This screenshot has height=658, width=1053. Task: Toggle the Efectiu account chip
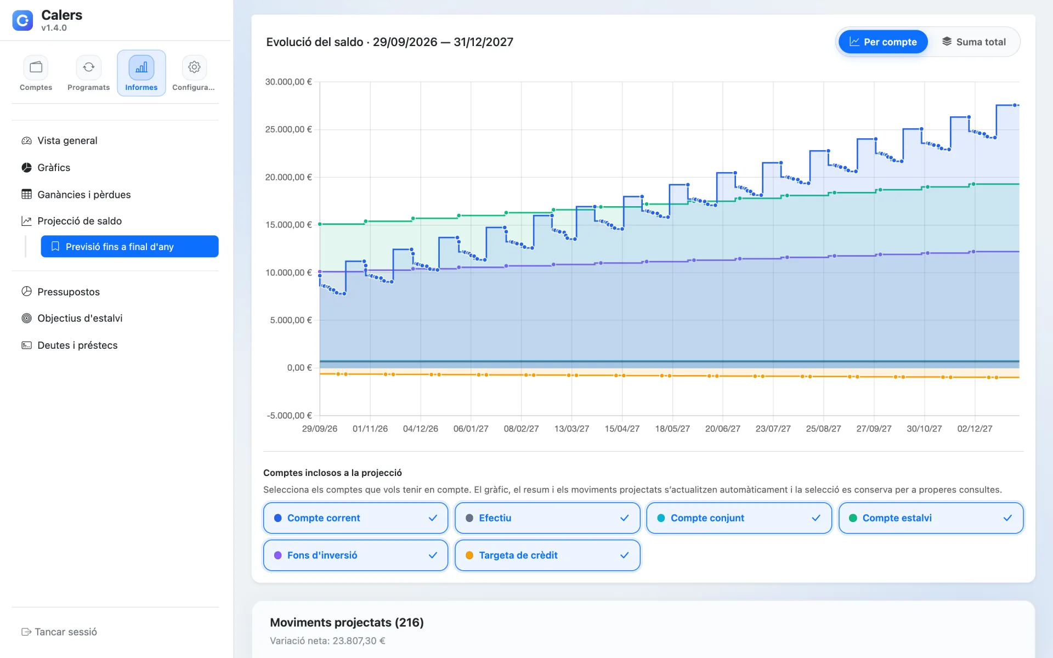click(x=547, y=518)
